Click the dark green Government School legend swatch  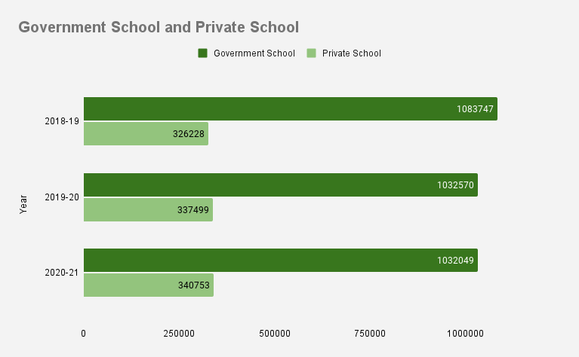click(202, 53)
